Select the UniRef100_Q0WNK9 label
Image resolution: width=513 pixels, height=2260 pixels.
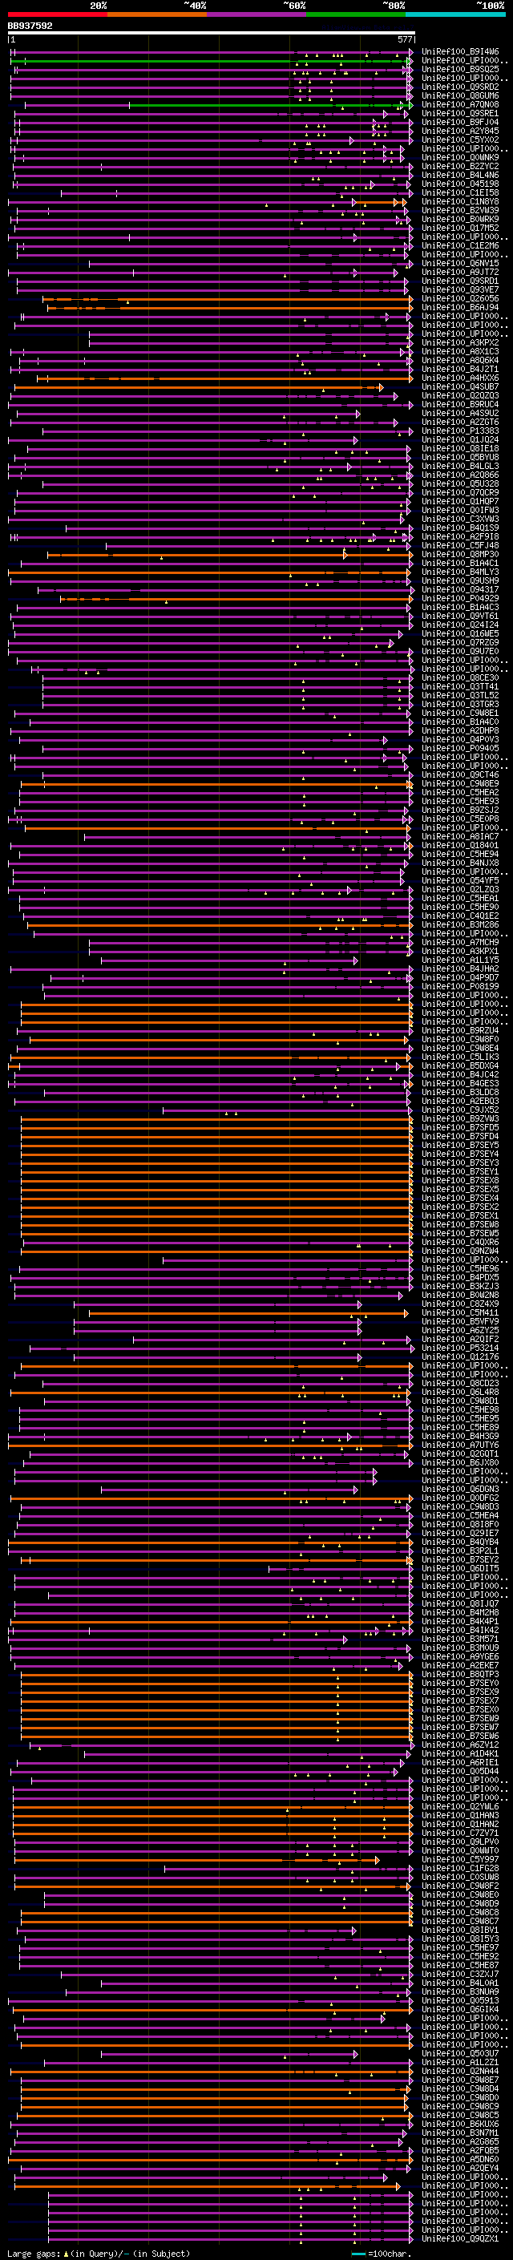pyautogui.click(x=460, y=158)
